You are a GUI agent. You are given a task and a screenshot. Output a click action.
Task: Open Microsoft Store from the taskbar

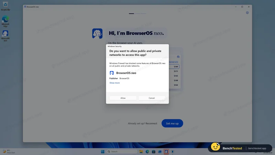coord(154,152)
